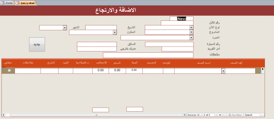Click the ملاحظات notes field in header

[x=148, y=55]
